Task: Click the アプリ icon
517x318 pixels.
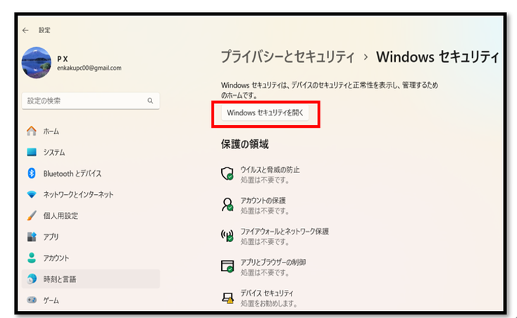Action: [x=32, y=236]
